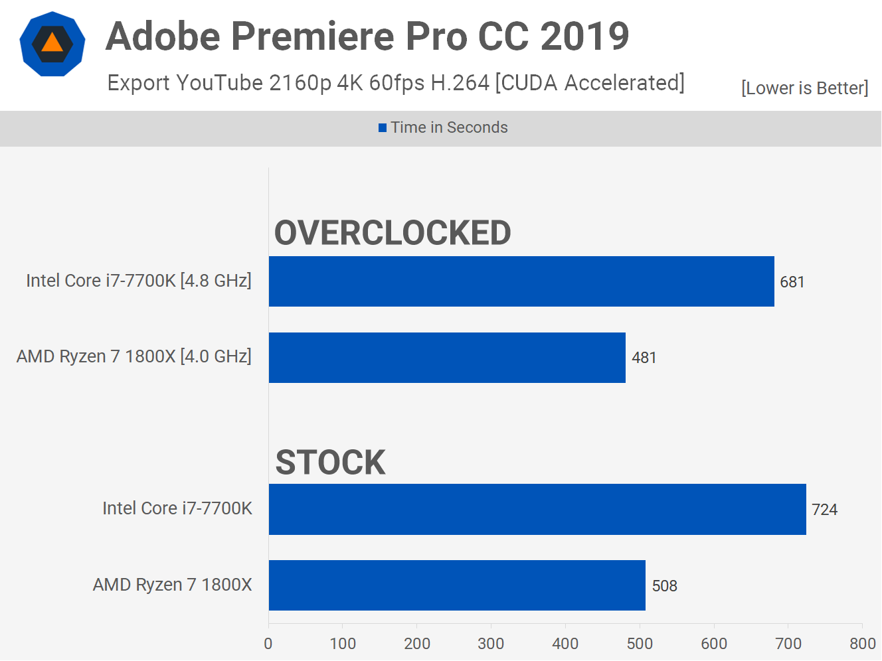Screen dimensions: 882x661
Task: Select the Intel Core i7-7700K [4.8 GHz] label
Action: [x=139, y=281]
